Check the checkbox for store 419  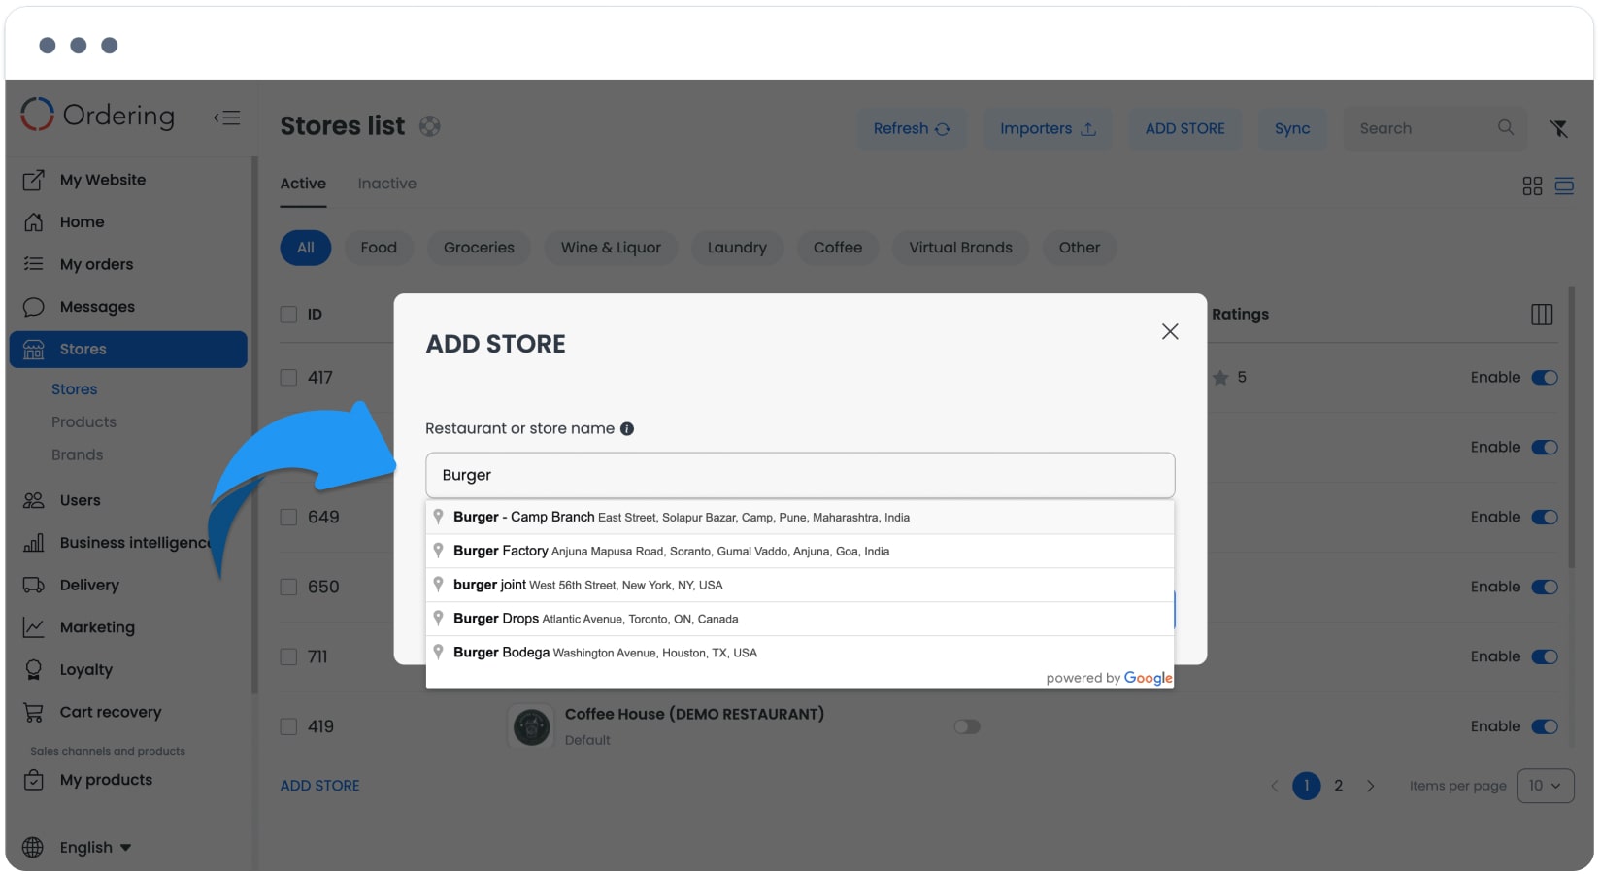click(288, 727)
